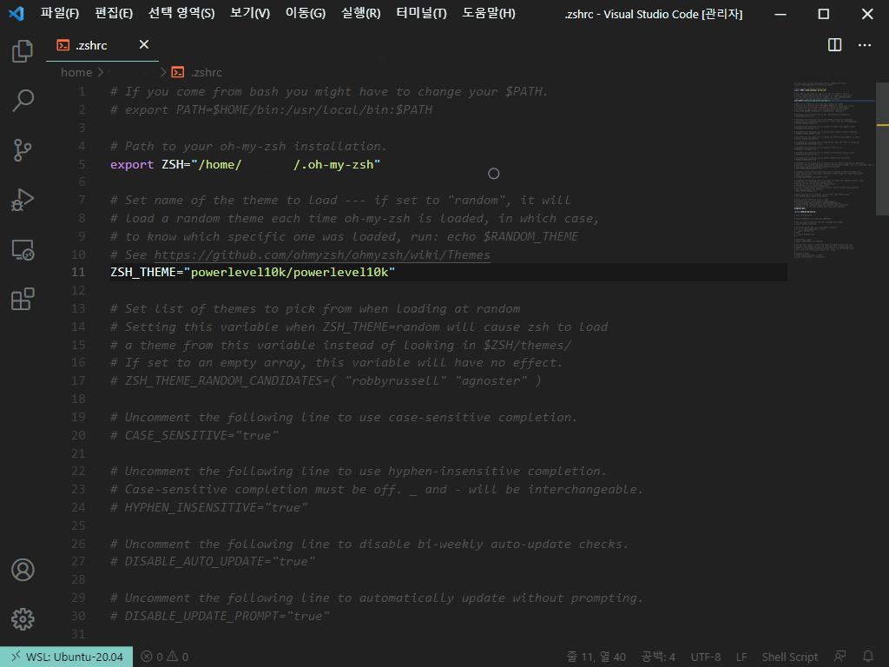889x667 pixels.
Task: Click the minimap code overview
Action: pos(834,170)
